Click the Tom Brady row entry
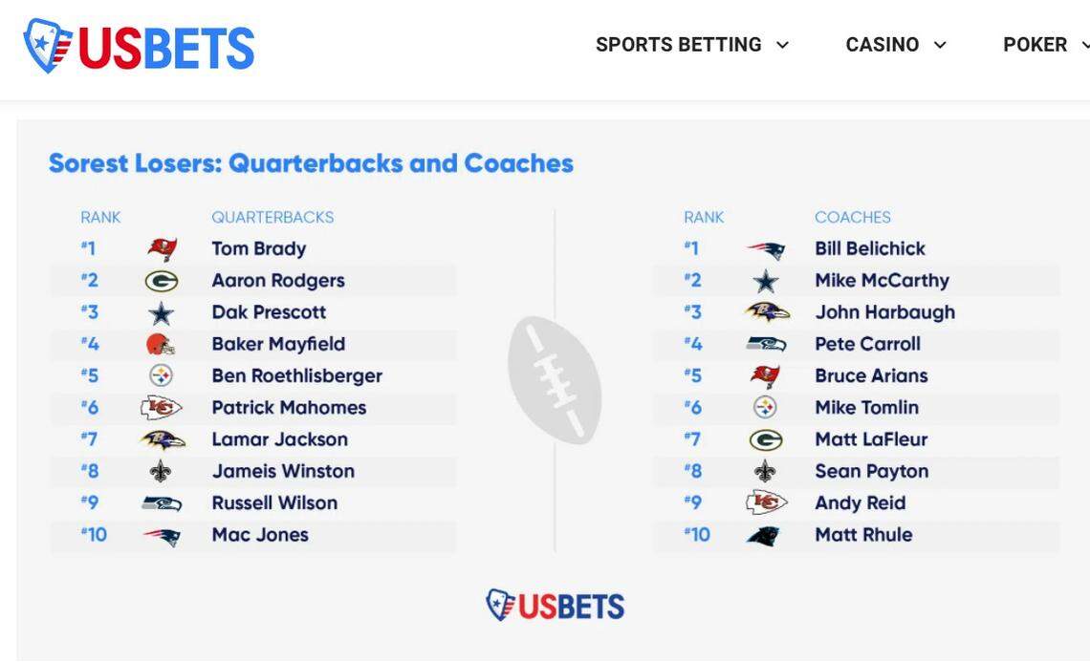 (258, 248)
